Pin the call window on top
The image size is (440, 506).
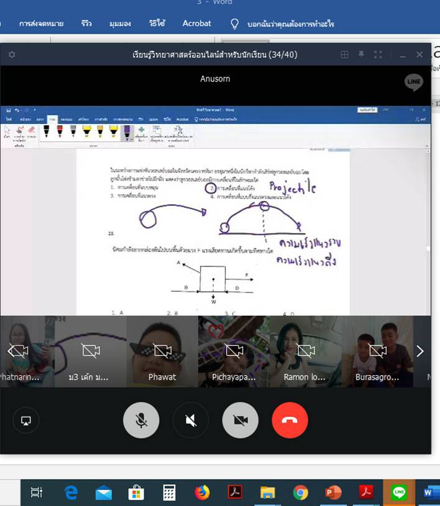(362, 55)
